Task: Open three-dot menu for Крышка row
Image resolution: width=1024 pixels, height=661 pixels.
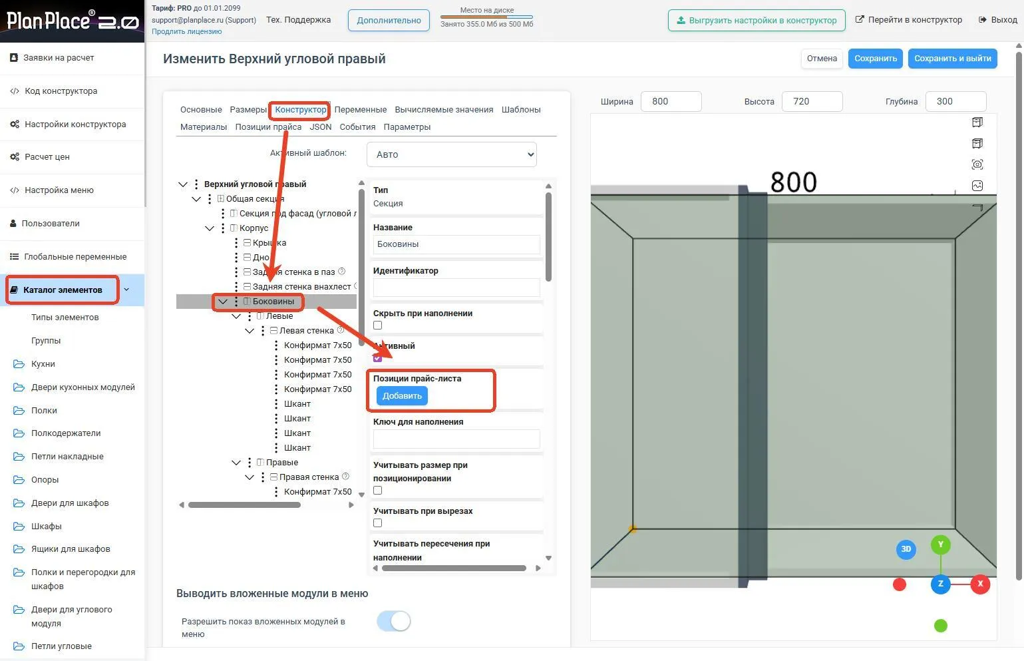Action: click(x=236, y=243)
